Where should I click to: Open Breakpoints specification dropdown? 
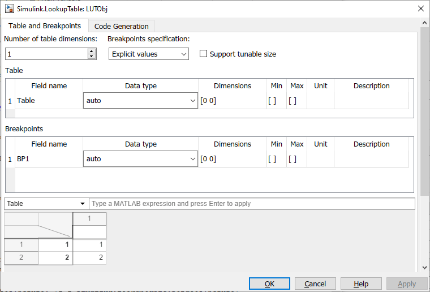[148, 54]
